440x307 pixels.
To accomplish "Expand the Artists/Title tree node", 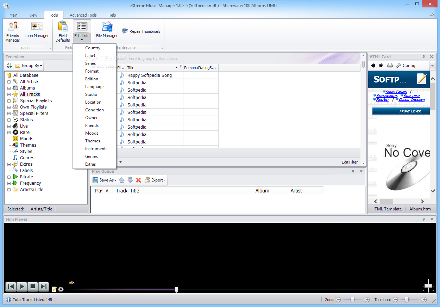I will pyautogui.click(x=9, y=190).
